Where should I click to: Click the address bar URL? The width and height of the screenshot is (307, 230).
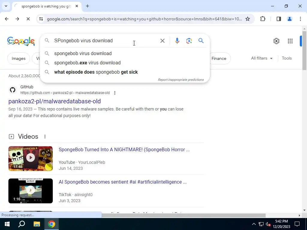coord(144,19)
